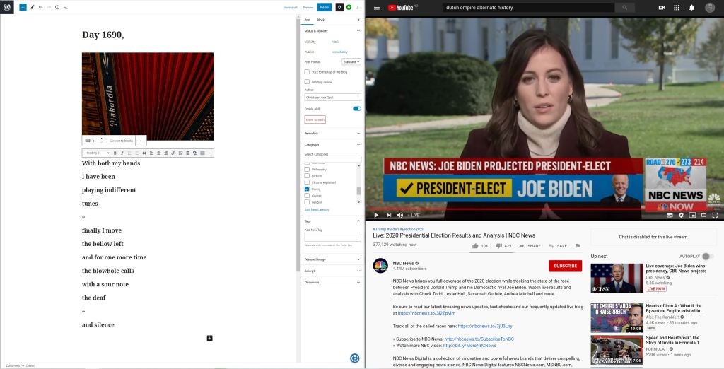724x369 pixels.
Task: Check the Stick to the top of the blog option
Action: (x=307, y=71)
